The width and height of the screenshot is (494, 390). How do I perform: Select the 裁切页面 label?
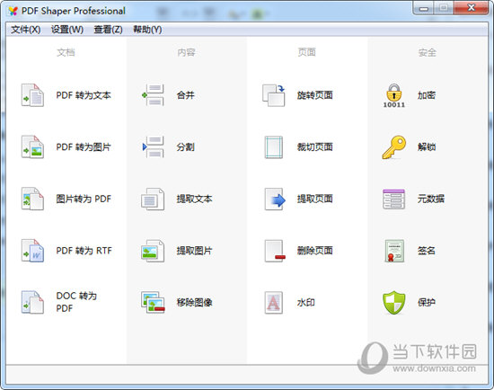[x=314, y=146]
